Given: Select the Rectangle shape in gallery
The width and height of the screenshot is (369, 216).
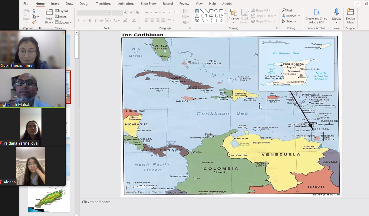Looking at the screenshot, I should coord(211,11).
